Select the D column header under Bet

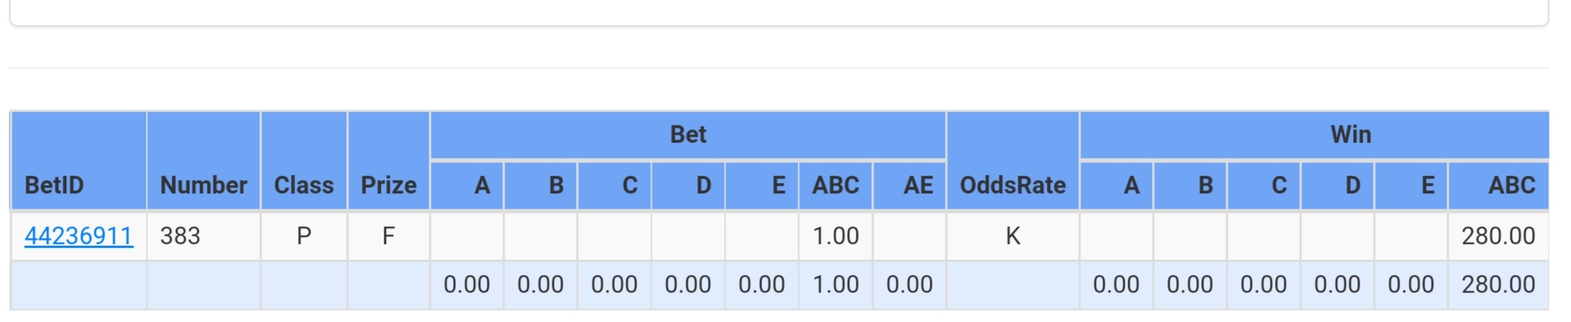703,185
